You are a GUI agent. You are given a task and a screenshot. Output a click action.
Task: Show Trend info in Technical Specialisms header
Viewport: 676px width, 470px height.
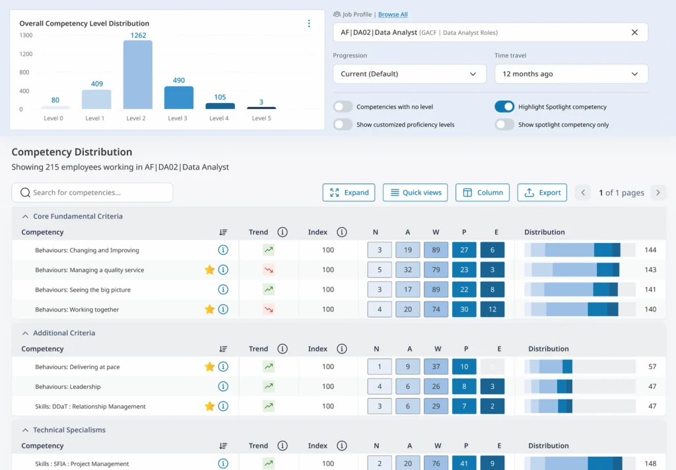(283, 446)
